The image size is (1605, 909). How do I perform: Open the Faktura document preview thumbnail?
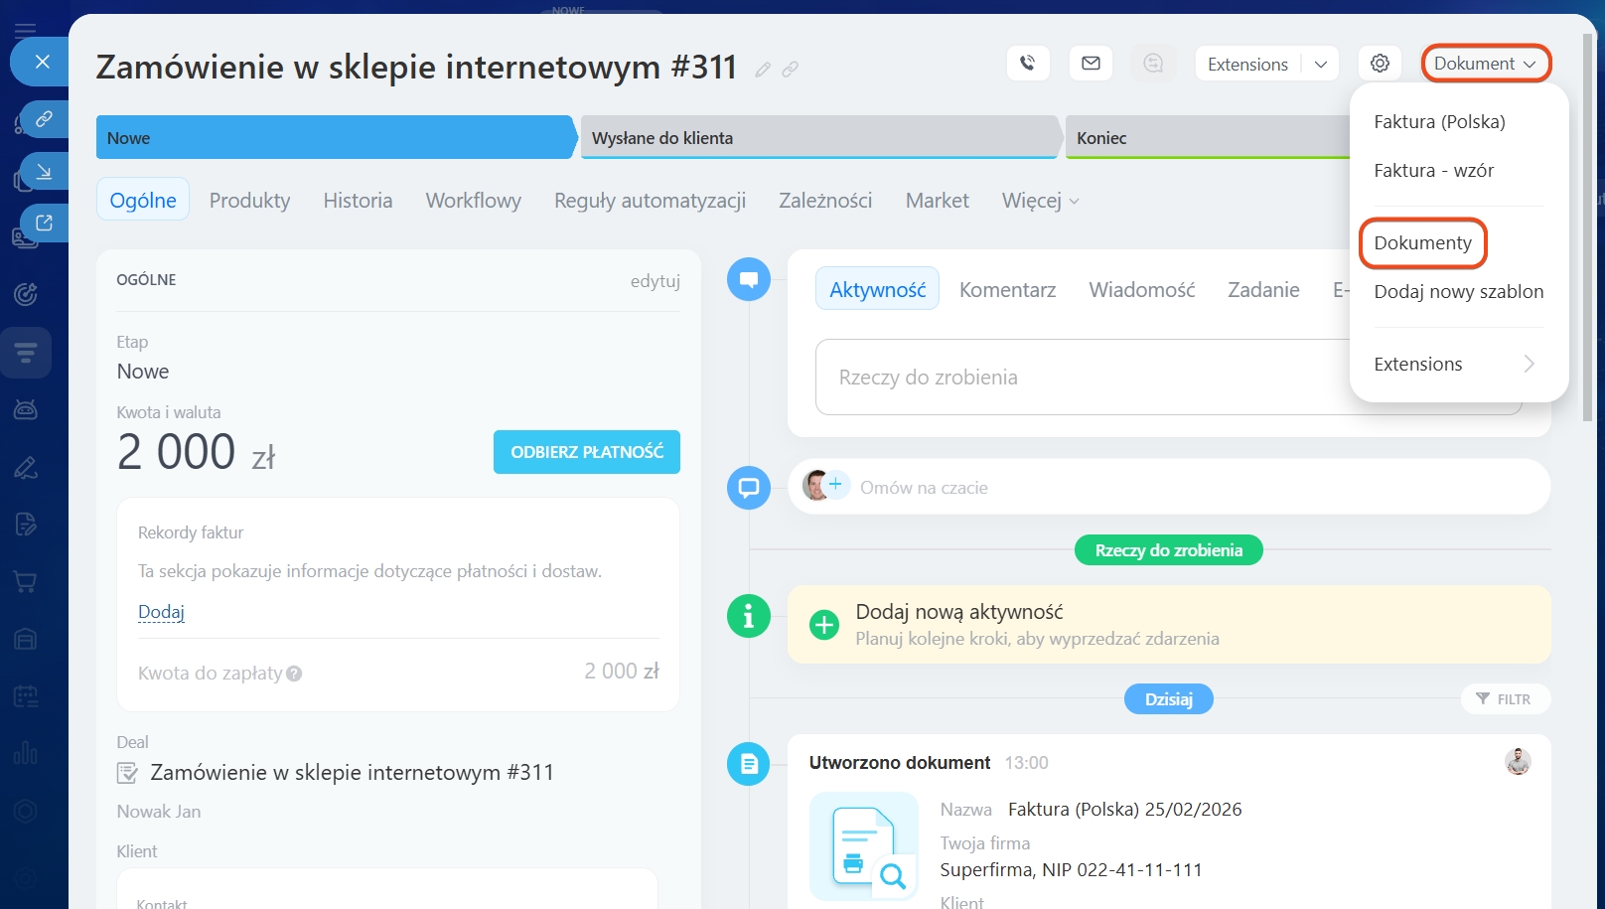coord(864,846)
